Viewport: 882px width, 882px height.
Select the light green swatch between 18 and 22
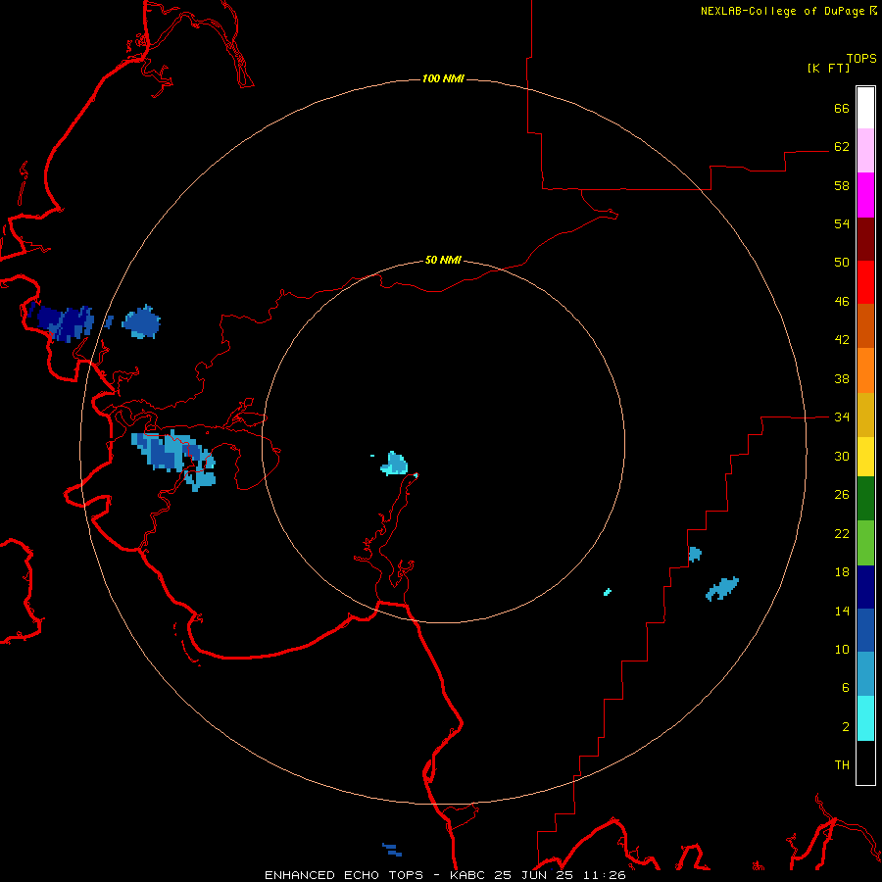[x=865, y=543]
